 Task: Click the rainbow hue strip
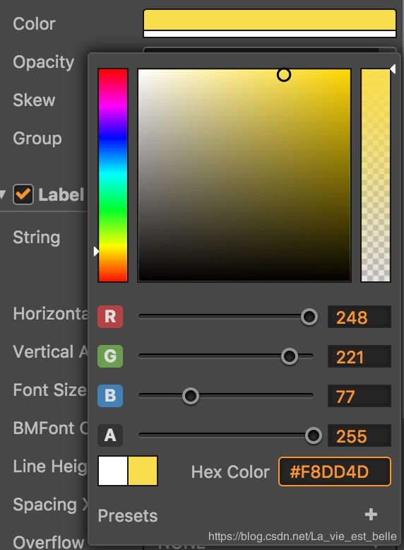[113, 175]
